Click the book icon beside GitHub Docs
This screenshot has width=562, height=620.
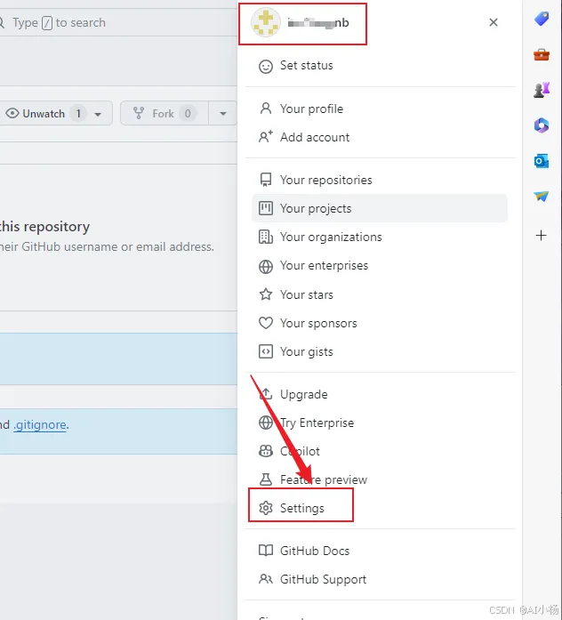(266, 551)
